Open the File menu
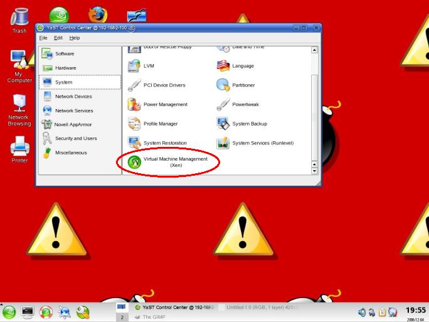This screenshot has width=429, height=322. click(43, 38)
